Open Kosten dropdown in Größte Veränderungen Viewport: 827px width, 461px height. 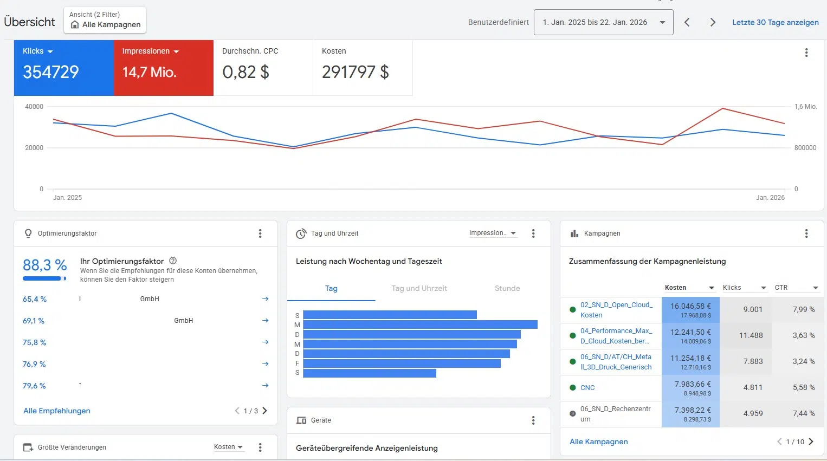pyautogui.click(x=228, y=447)
